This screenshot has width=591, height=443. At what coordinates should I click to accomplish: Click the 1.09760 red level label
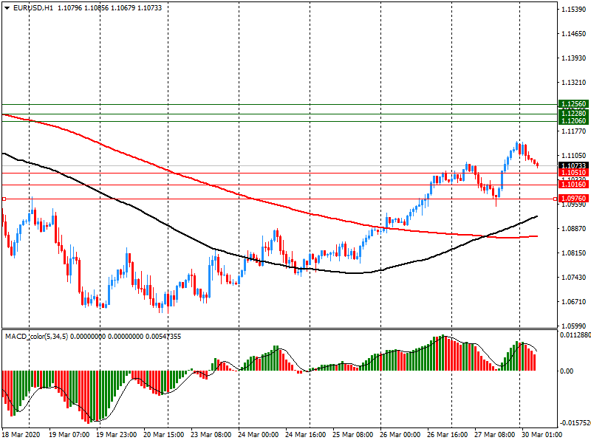[574, 199]
